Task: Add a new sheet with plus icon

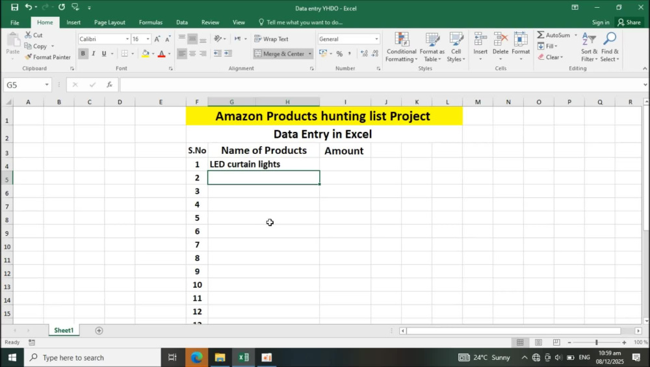Action: point(99,330)
